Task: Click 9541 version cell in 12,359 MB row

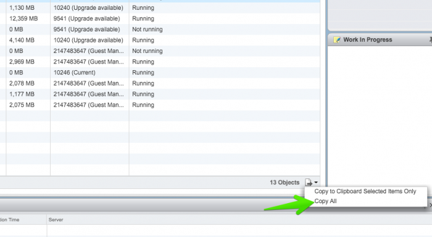Action: click(87, 18)
